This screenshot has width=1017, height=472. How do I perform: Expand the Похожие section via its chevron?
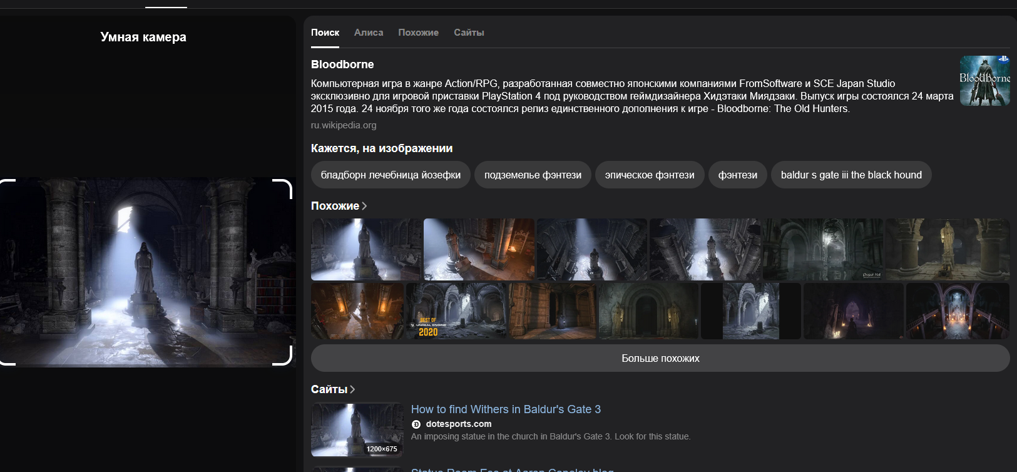click(x=364, y=206)
